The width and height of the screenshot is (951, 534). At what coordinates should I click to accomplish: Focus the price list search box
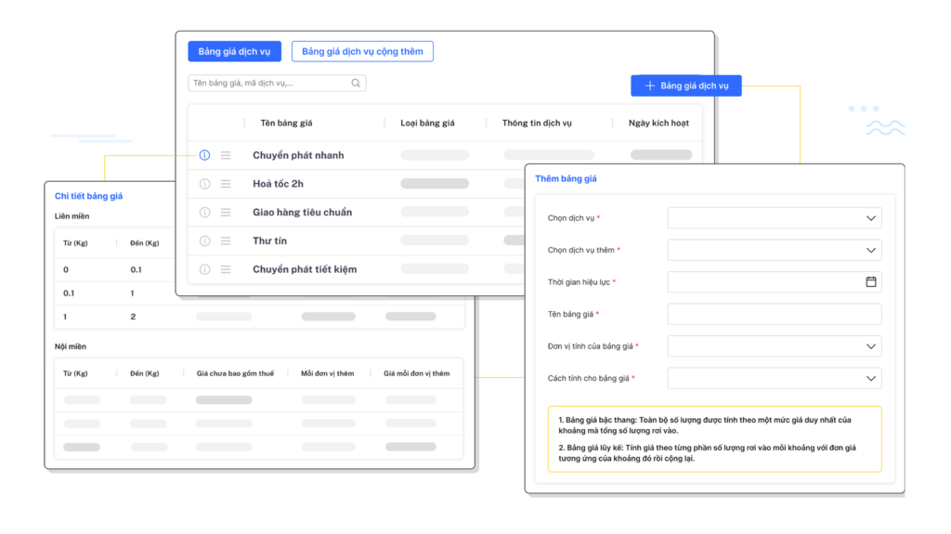point(267,84)
